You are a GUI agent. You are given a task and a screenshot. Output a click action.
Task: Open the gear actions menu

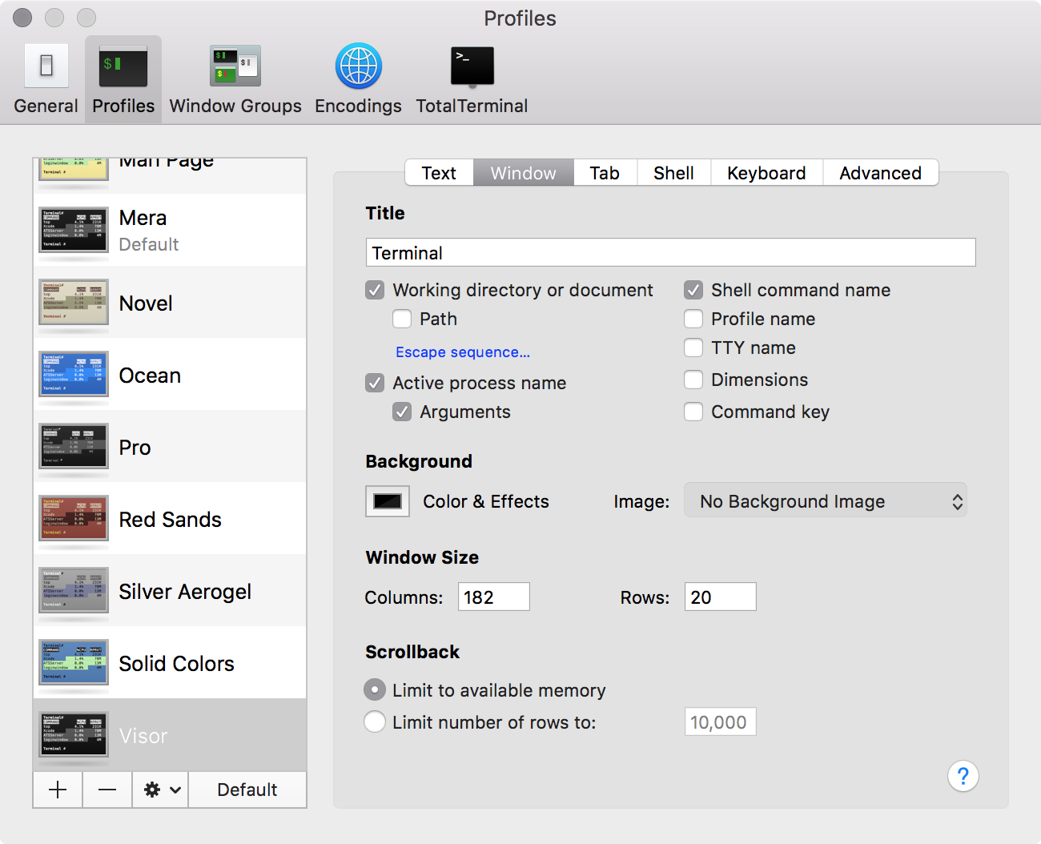coord(161,790)
